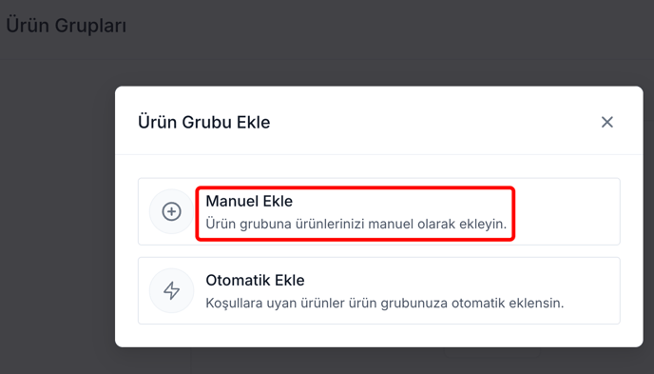Dismiss the modal via the dimmed backdrop
This screenshot has height=374, width=654.
pos(54,208)
